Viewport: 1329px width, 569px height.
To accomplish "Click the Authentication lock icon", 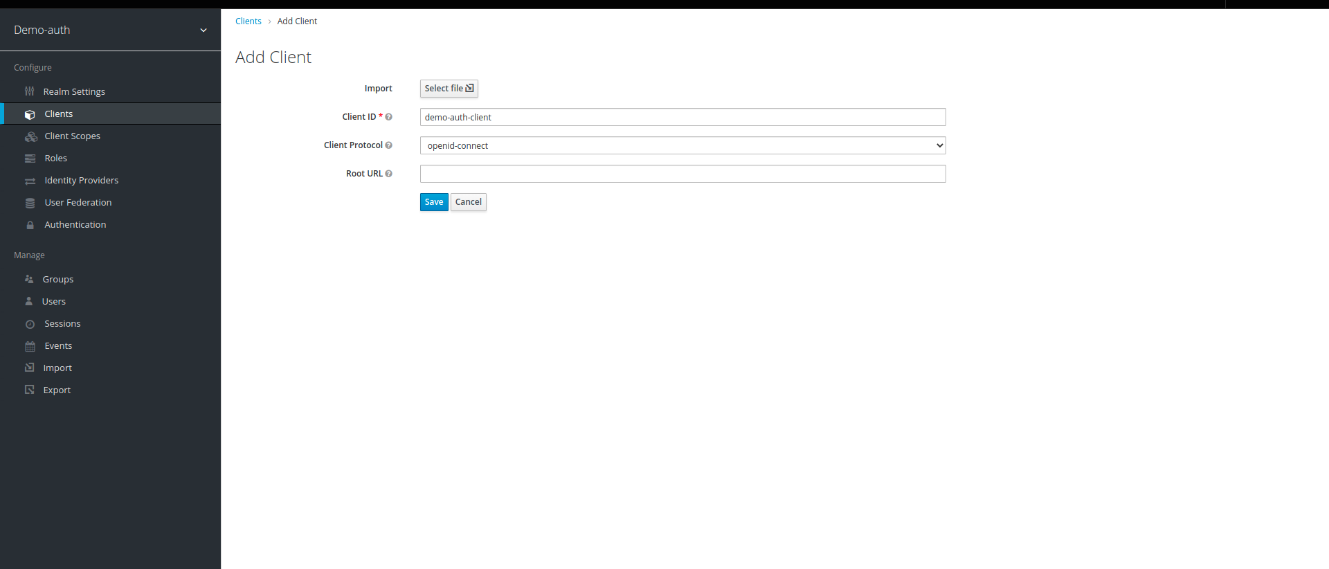I will tap(30, 225).
